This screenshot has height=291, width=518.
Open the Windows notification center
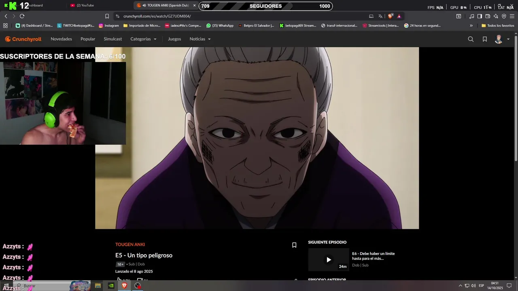(x=509, y=286)
